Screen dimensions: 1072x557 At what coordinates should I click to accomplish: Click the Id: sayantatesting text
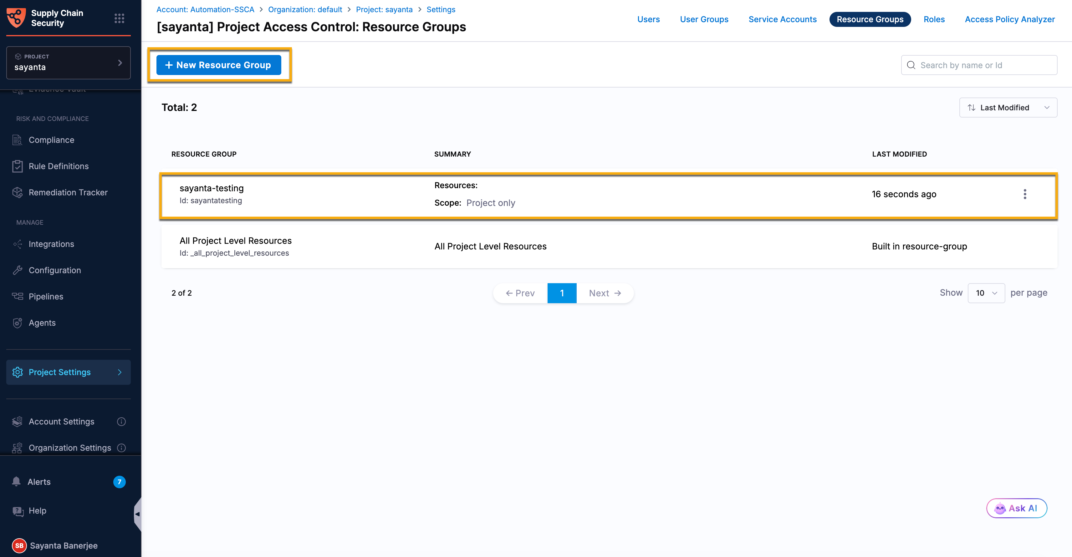click(x=211, y=201)
